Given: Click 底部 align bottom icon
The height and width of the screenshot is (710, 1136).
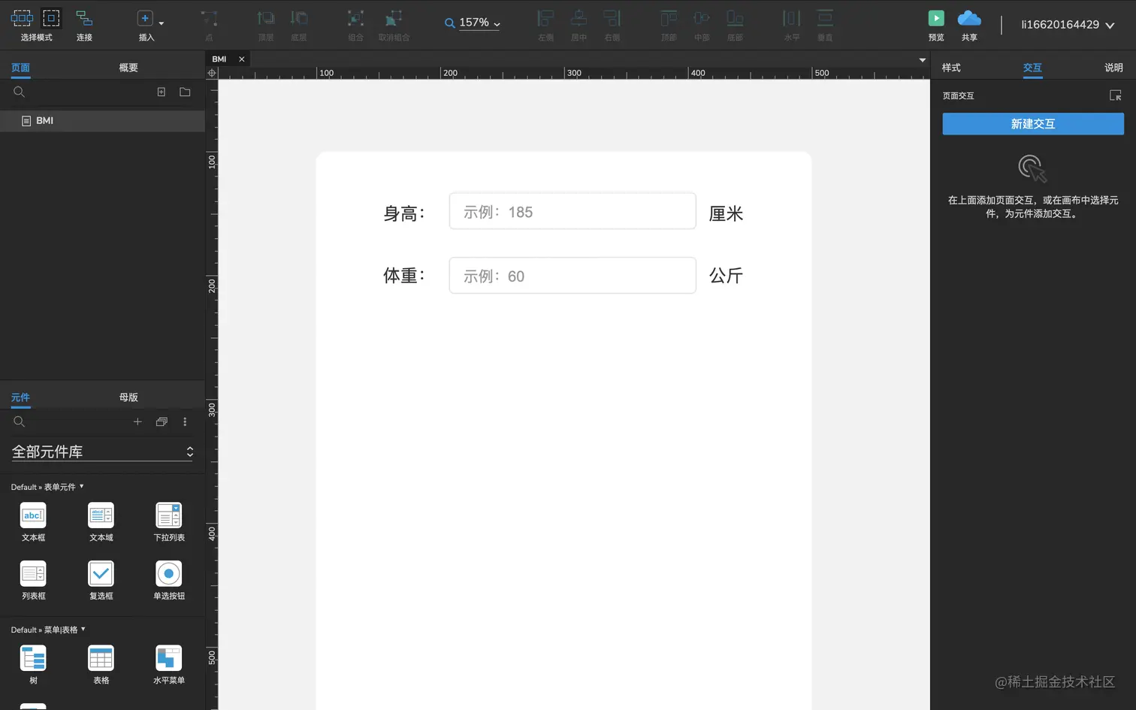Looking at the screenshot, I should (x=735, y=19).
